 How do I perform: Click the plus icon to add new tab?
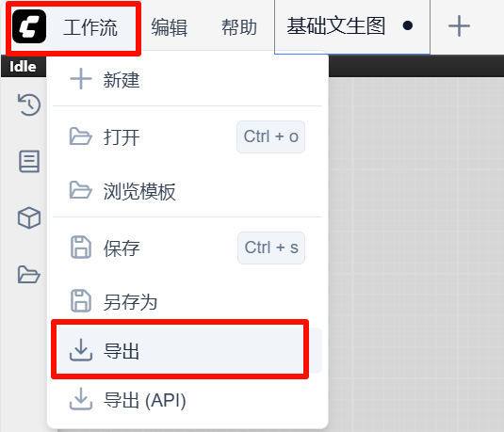[459, 26]
